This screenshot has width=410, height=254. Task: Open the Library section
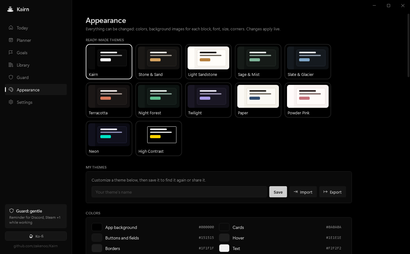[x=36, y=65]
